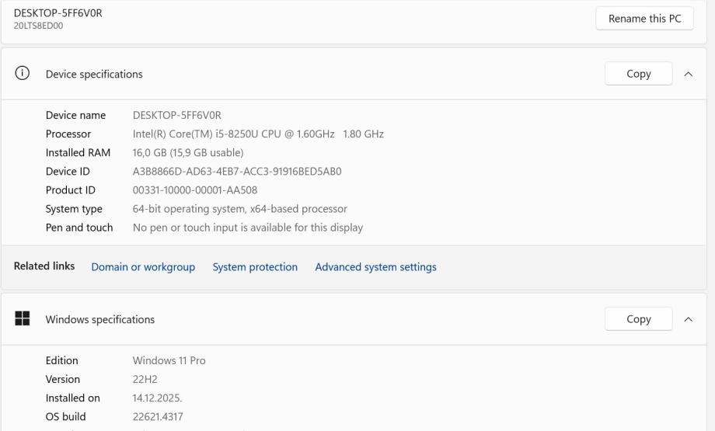Click the Windows specifications header title
The height and width of the screenshot is (431, 715).
100,320
